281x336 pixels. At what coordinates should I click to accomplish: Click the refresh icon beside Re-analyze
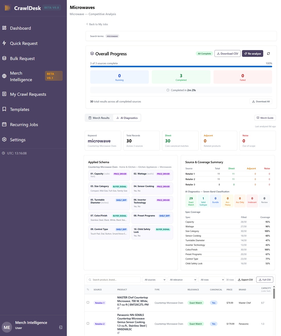click(x=268, y=54)
